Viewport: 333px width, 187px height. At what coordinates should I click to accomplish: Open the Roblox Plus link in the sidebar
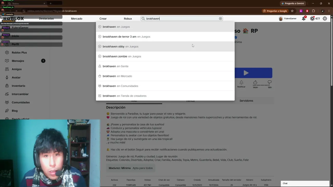click(x=19, y=52)
